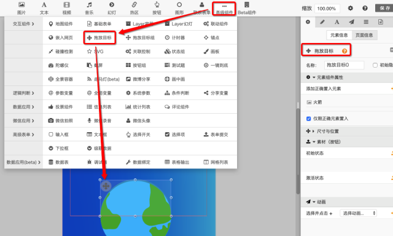Add 微信拍照 WeChat photo component
The width and height of the screenshot is (393, 236).
click(61, 120)
